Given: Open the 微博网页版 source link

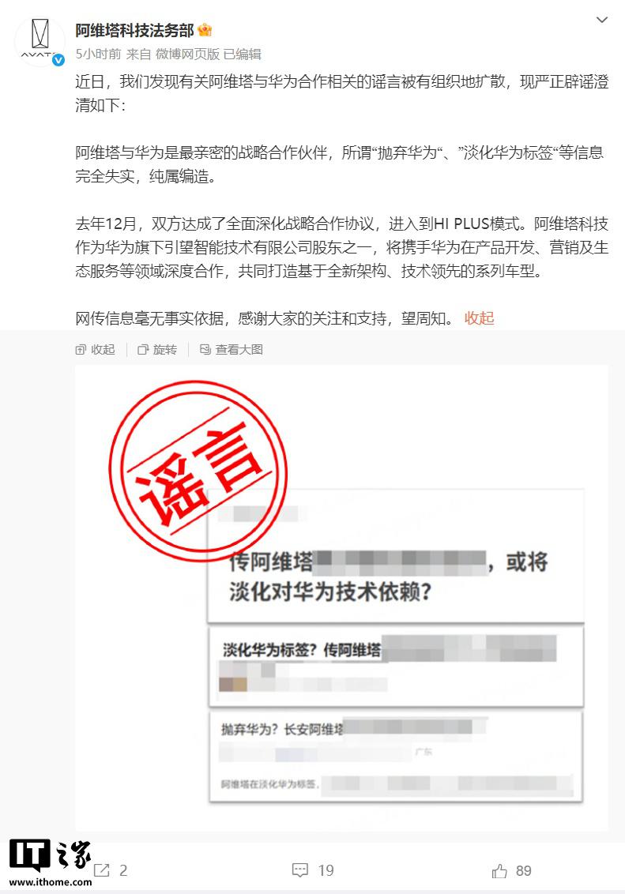Looking at the screenshot, I should pos(187,54).
